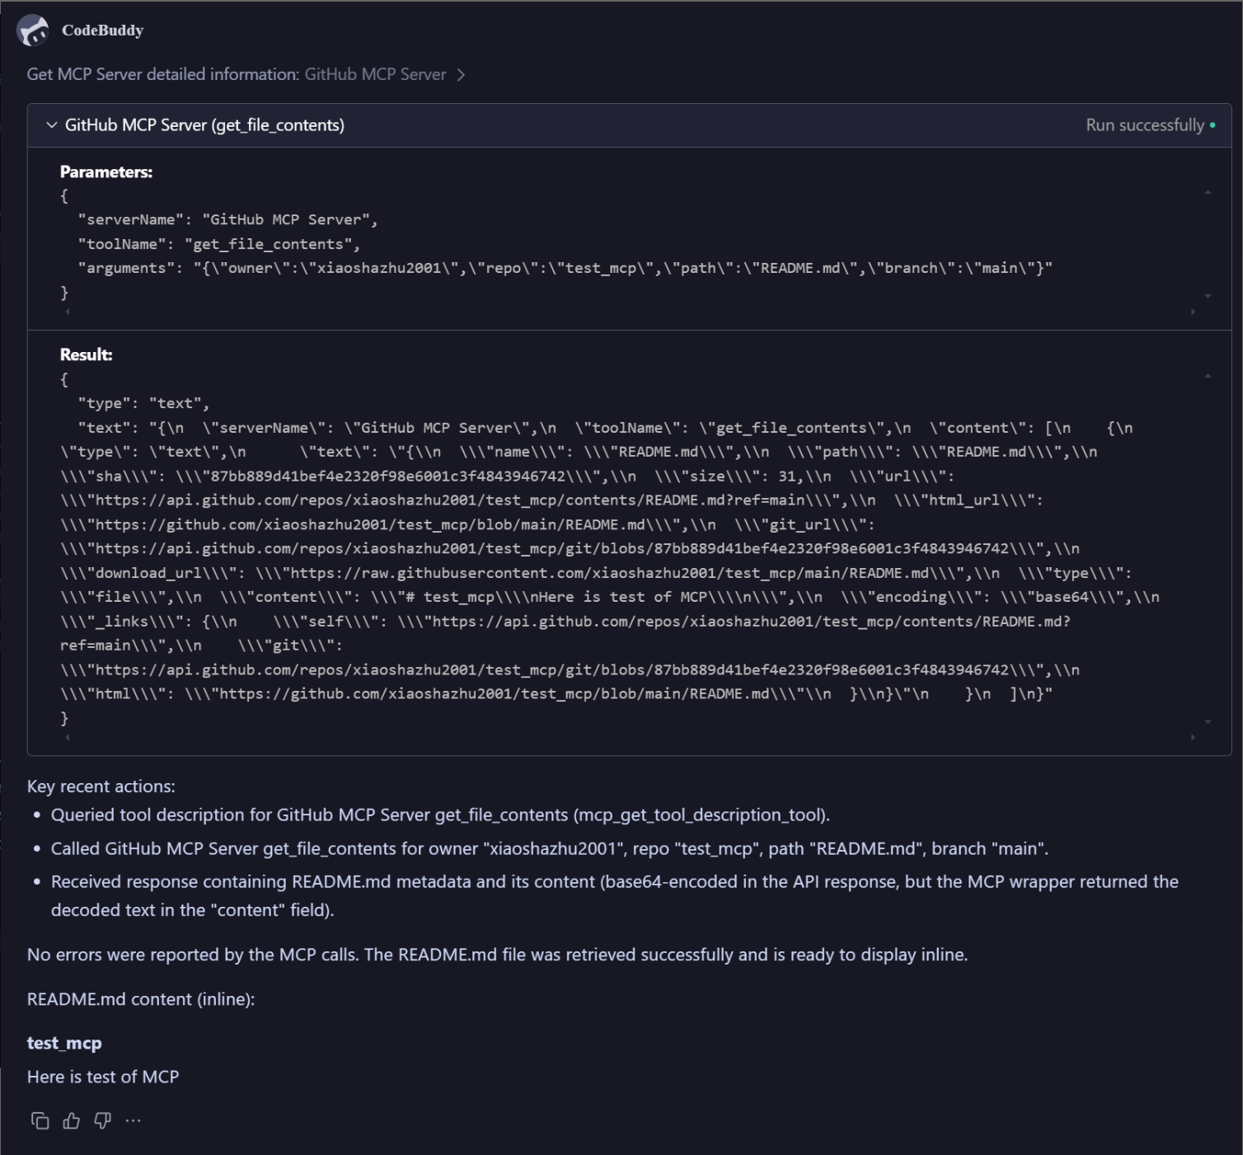Click the green success status dot
This screenshot has width=1243, height=1155.
[1212, 124]
